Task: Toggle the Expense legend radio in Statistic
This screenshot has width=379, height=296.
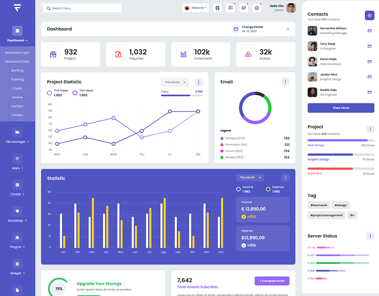Action: pos(268,189)
